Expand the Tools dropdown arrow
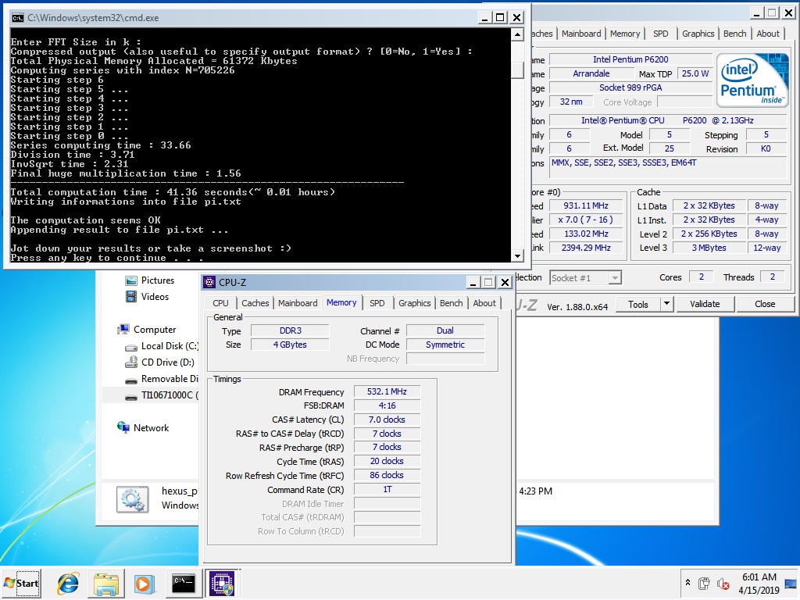The image size is (800, 600). coord(667,305)
